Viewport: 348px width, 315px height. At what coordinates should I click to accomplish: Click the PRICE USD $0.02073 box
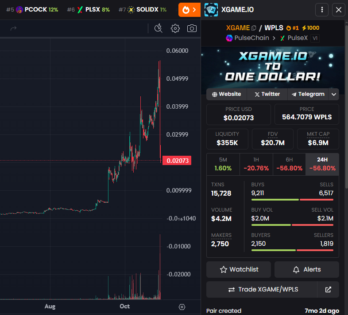coord(239,114)
